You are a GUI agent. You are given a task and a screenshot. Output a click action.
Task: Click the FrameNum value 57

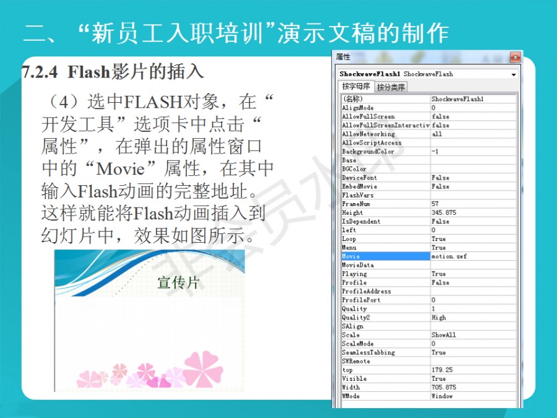tap(473, 204)
